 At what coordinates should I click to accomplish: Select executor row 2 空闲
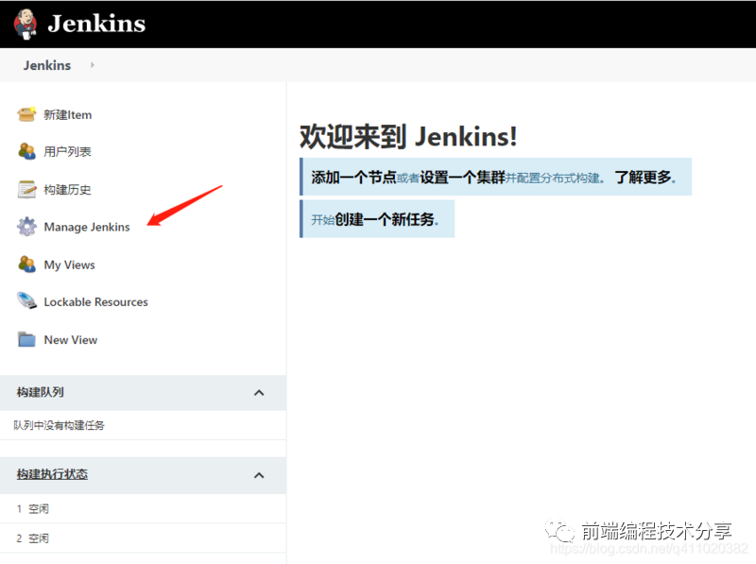tap(143, 538)
